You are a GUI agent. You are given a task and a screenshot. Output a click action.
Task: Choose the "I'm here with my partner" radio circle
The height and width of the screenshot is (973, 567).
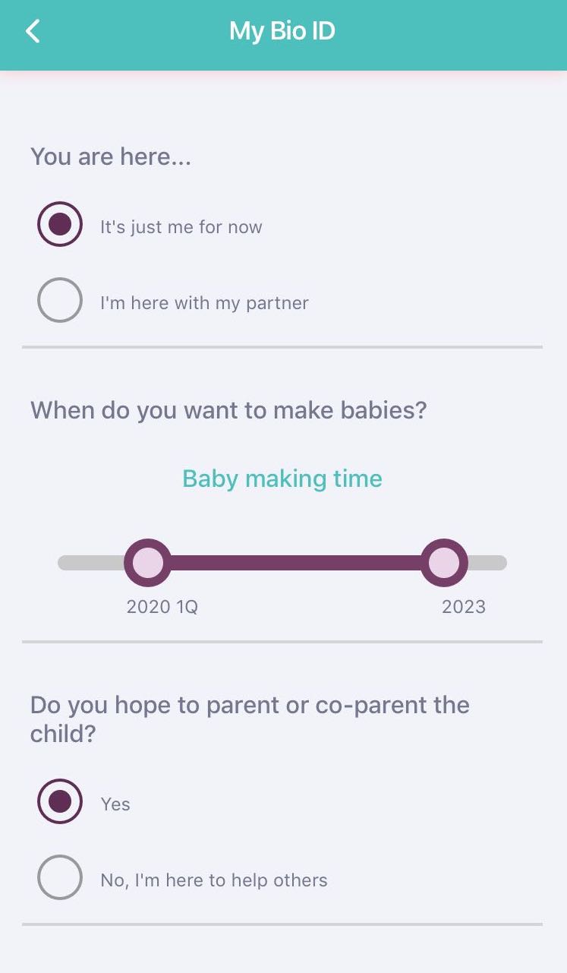coord(59,300)
